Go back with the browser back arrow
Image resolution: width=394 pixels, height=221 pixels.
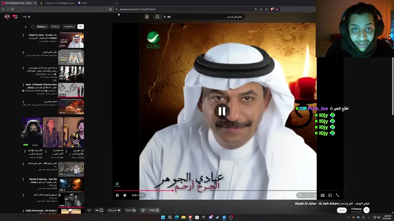coord(3,9)
